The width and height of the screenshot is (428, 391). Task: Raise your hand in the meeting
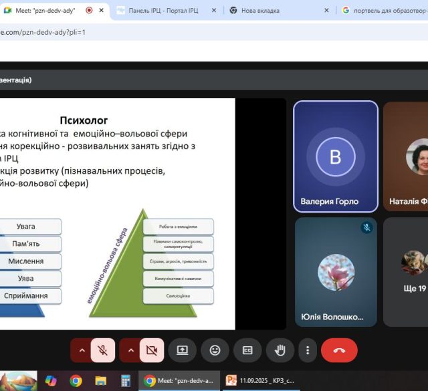[280, 350]
